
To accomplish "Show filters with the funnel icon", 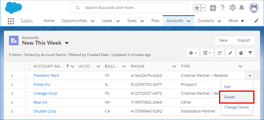I will click(250, 53).
